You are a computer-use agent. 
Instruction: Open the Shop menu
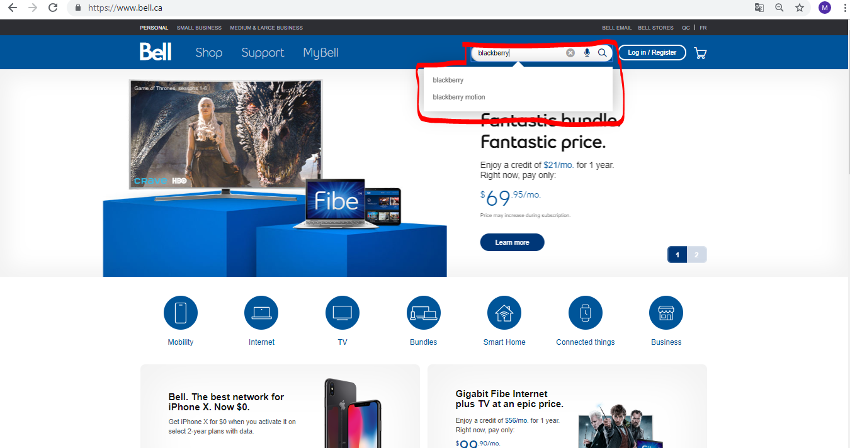pyautogui.click(x=209, y=53)
